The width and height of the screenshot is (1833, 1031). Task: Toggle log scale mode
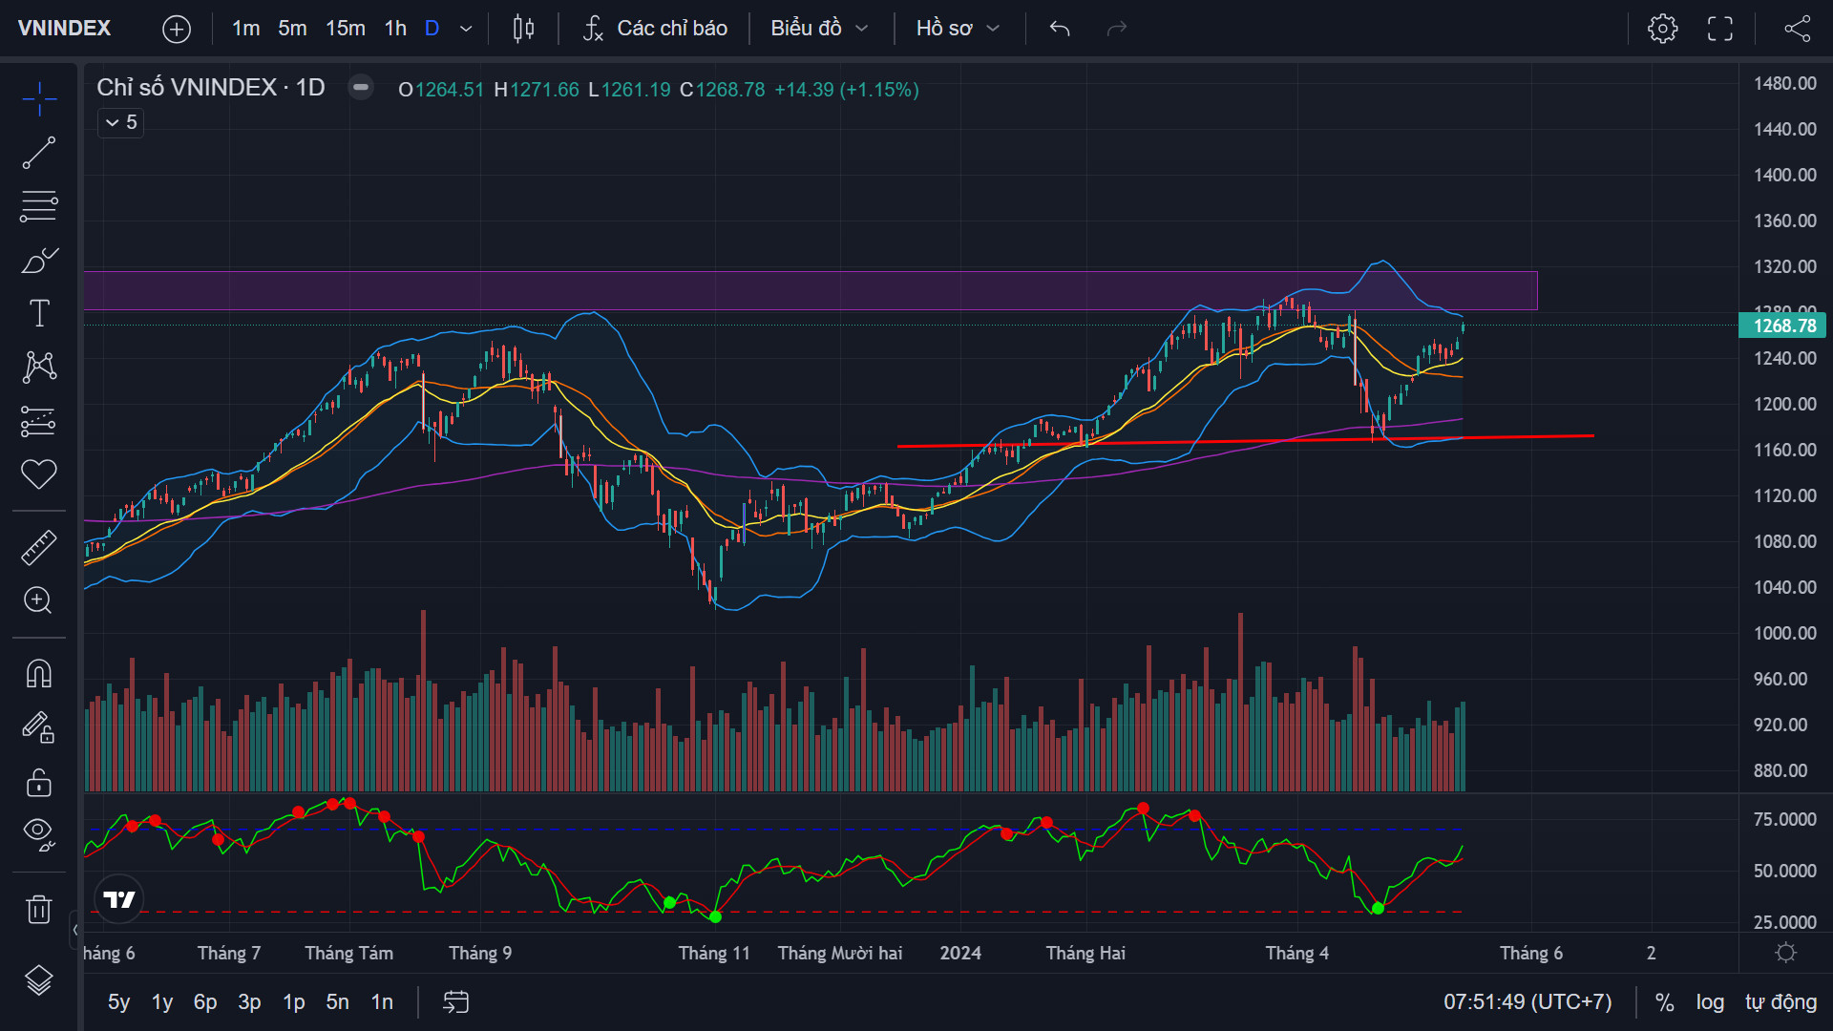[1710, 1002]
